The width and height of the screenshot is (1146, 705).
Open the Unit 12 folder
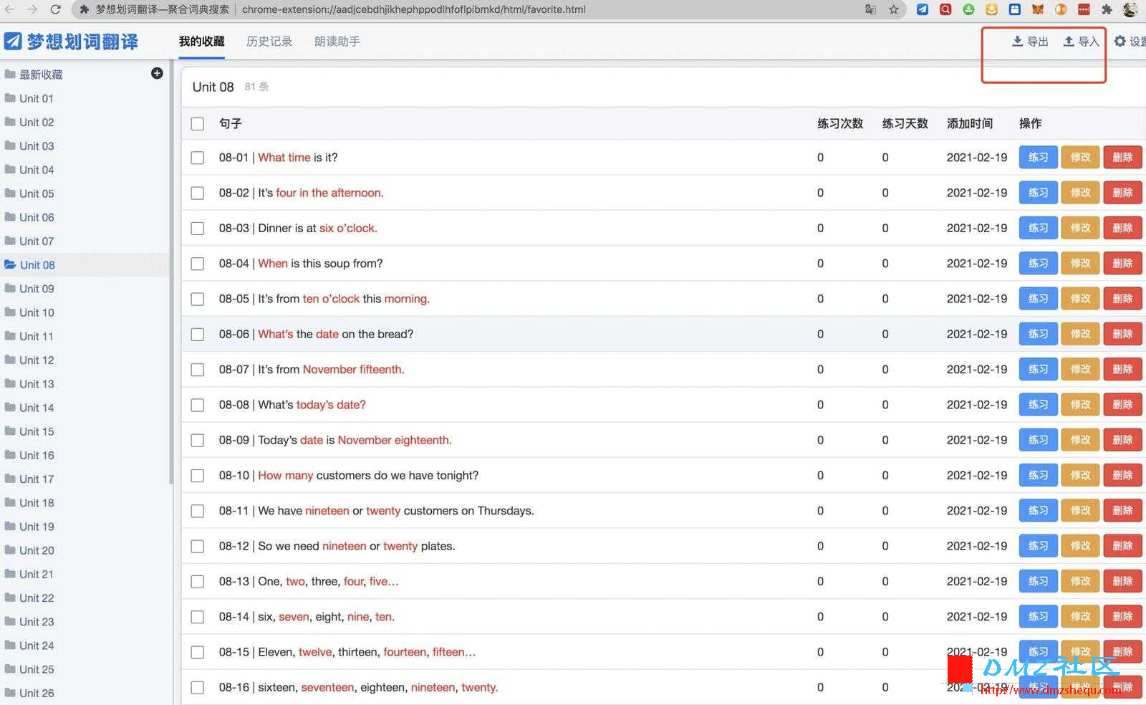pos(85,360)
